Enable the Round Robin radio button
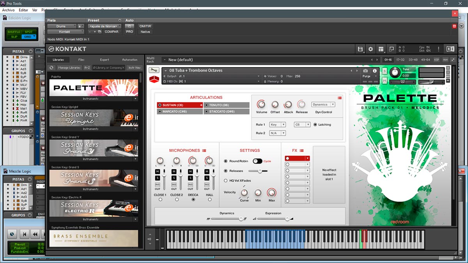 click(x=226, y=161)
